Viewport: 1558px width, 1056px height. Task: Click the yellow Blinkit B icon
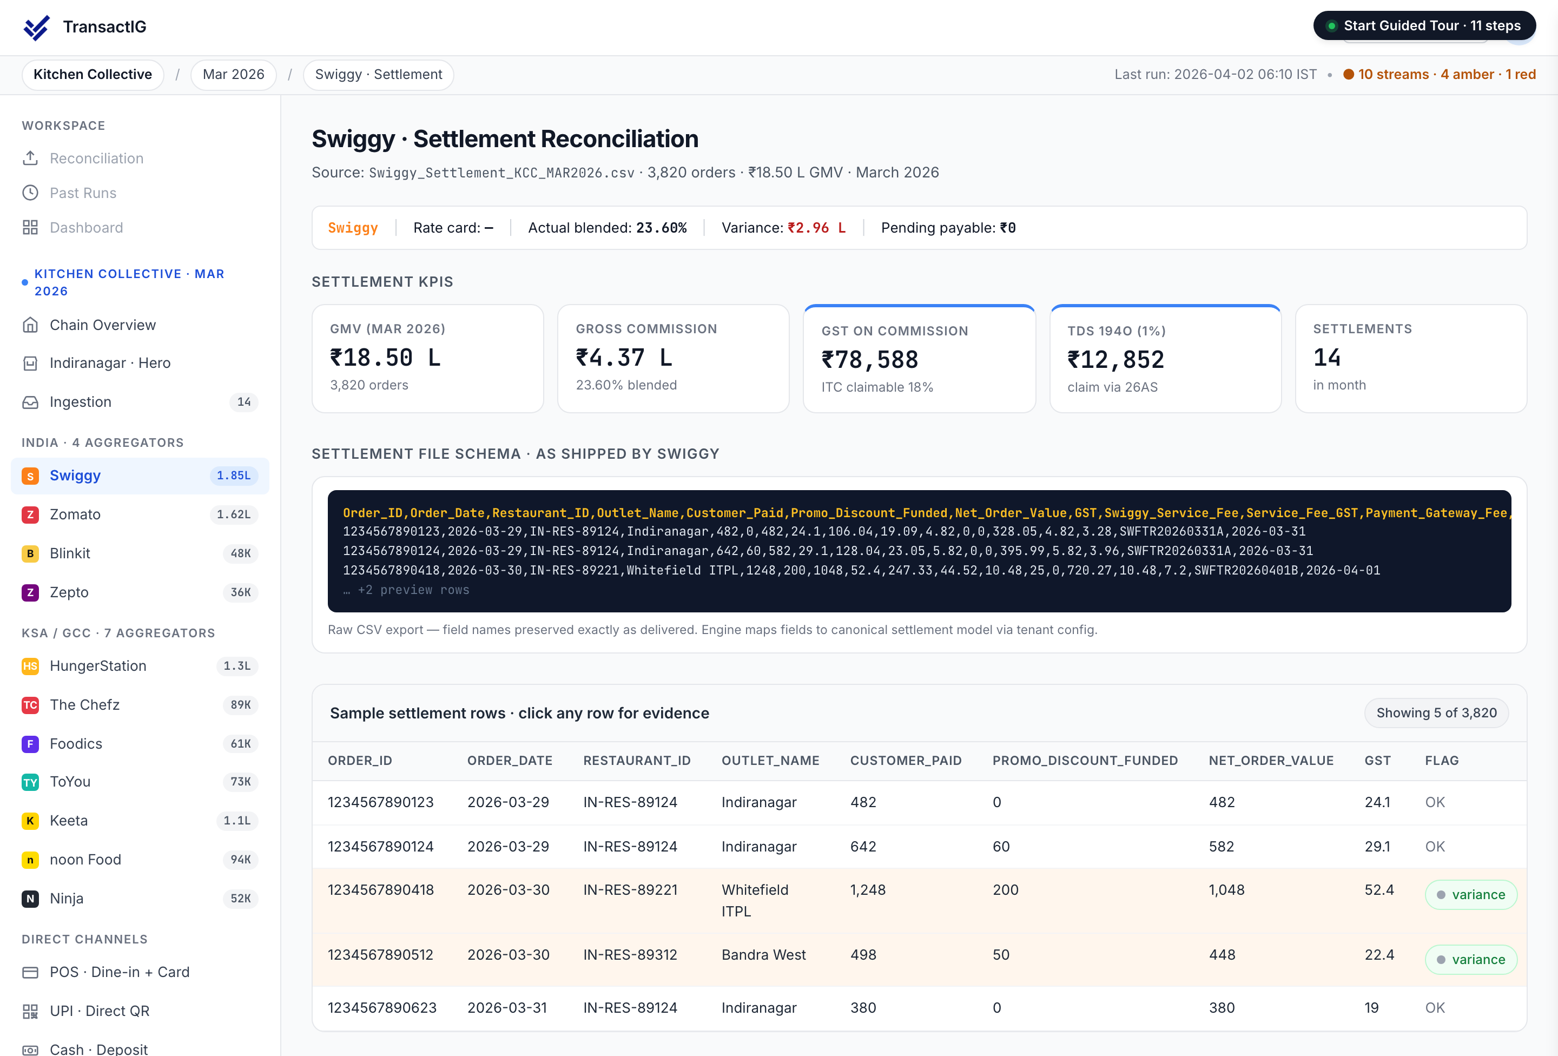(30, 554)
